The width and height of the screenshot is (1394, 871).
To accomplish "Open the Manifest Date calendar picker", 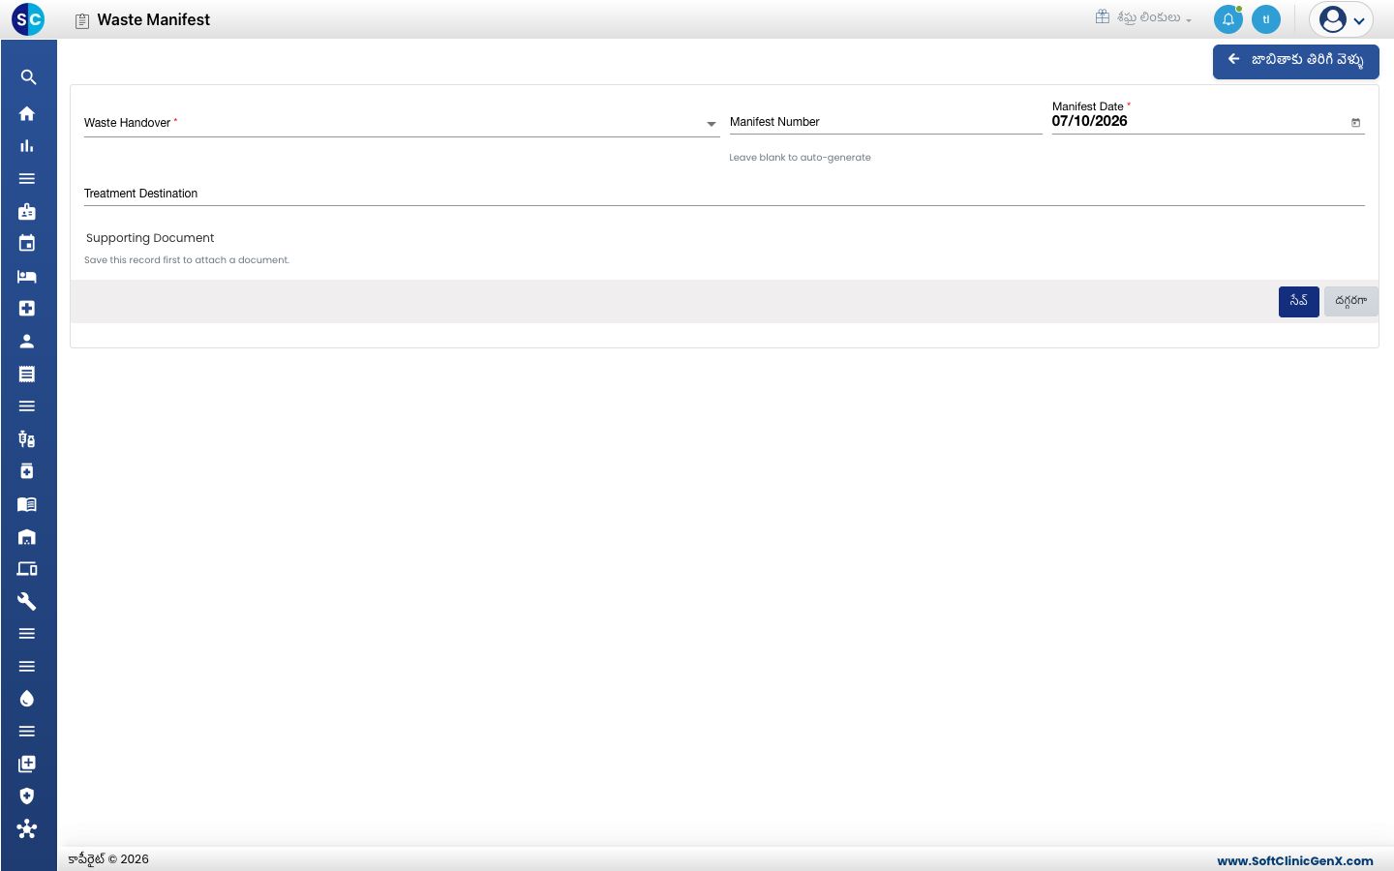I will 1355,122.
